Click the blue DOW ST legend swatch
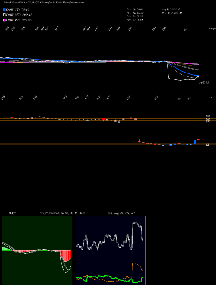Viewport: 216px width, 285px height. [4, 9]
